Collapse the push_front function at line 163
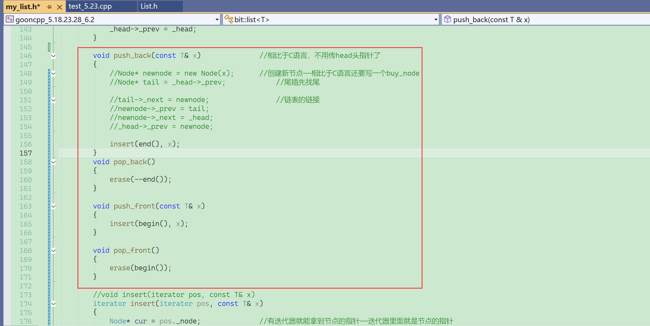This screenshot has width=650, height=326. tap(53, 206)
